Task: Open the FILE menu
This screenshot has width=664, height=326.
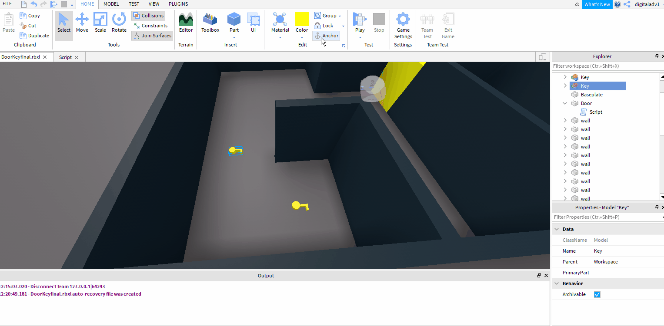Action: pyautogui.click(x=7, y=4)
